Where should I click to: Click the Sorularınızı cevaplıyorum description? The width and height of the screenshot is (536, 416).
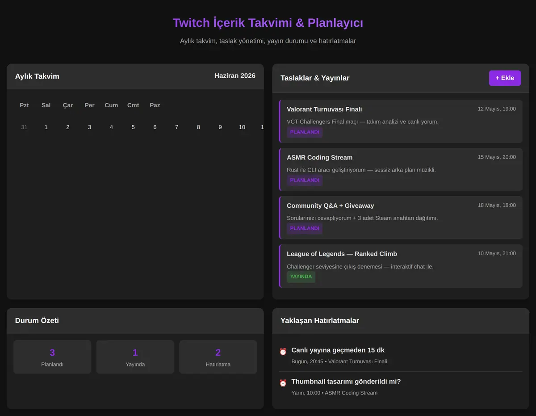point(362,218)
